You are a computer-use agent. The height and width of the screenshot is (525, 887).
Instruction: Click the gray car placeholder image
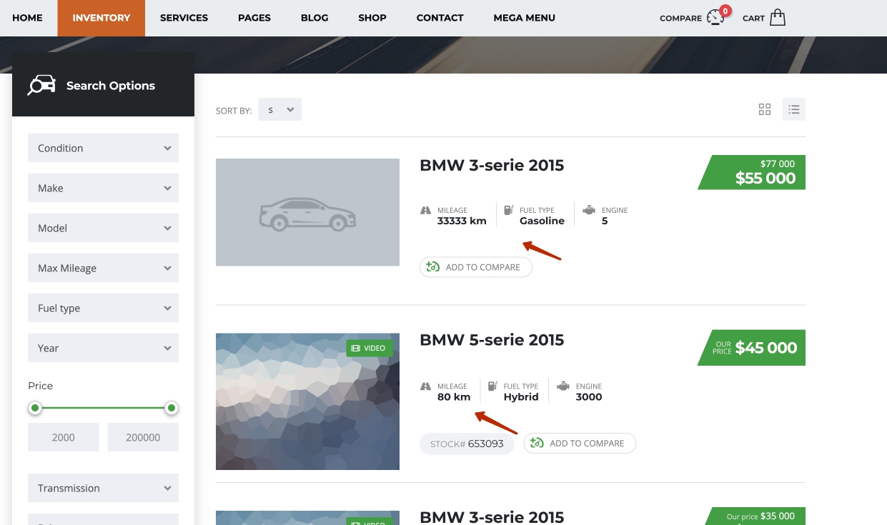point(307,212)
